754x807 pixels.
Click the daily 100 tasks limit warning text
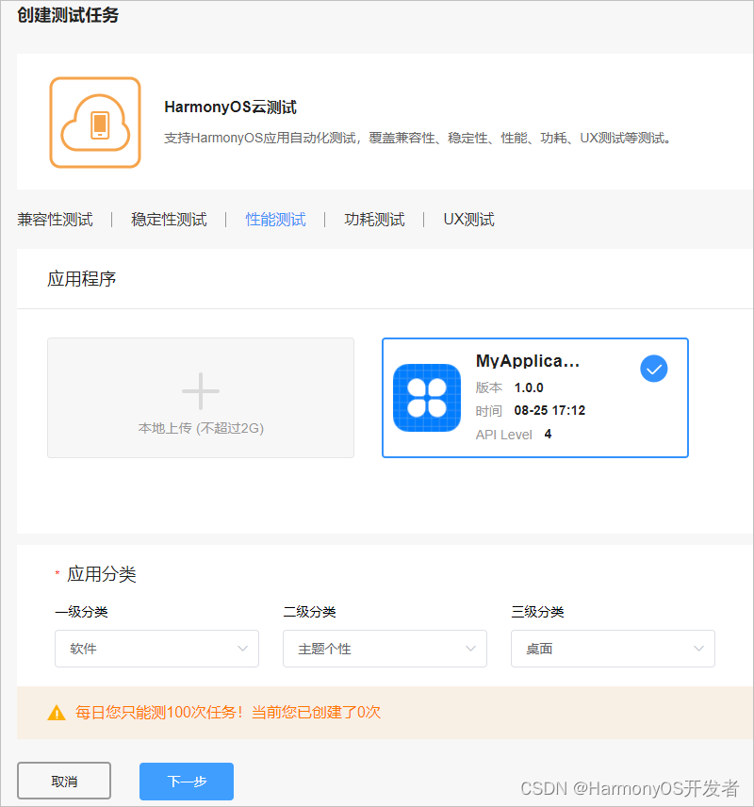click(x=228, y=713)
